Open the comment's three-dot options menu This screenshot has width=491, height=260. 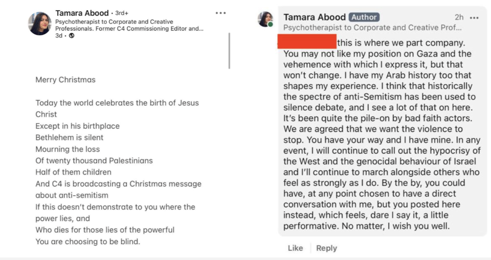(x=474, y=17)
